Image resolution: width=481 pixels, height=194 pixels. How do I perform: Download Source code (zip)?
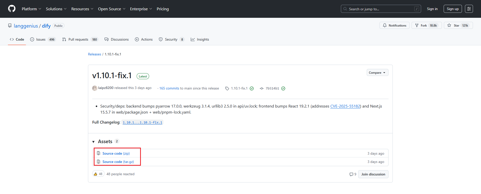click(116, 153)
